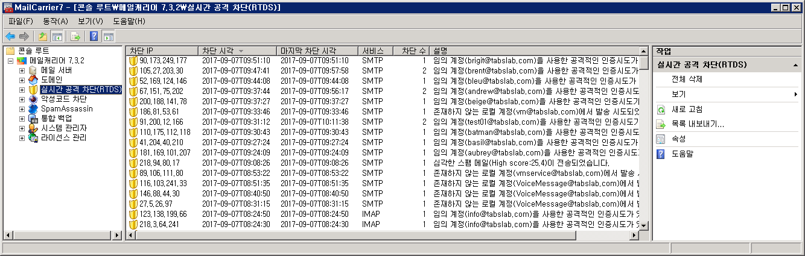Click the 실시간 공격 차단(RTDS) actions header
This screenshot has height=256, width=805.
coord(727,64)
